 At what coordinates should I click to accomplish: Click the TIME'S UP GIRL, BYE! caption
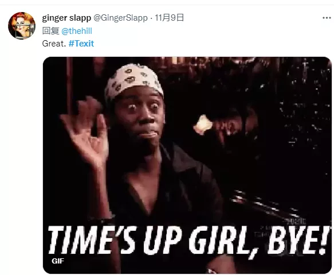click(187, 240)
